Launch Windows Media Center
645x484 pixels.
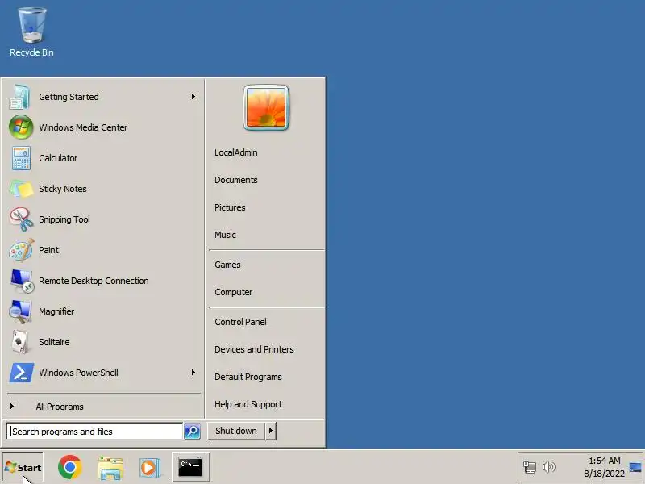(x=103, y=127)
